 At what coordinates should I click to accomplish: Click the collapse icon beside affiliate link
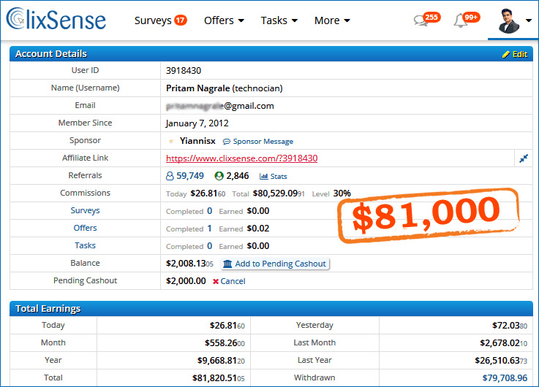pos(524,158)
